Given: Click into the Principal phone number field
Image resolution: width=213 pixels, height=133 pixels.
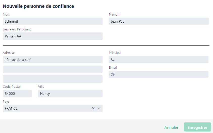Looking at the screenshot, I should (x=162, y=60).
